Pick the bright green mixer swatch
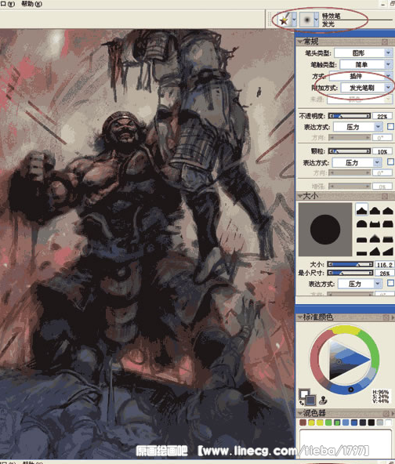The width and height of the screenshot is (395, 464). [x=328, y=422]
